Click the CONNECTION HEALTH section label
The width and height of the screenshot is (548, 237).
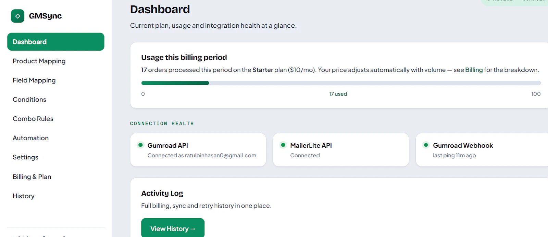click(x=162, y=123)
